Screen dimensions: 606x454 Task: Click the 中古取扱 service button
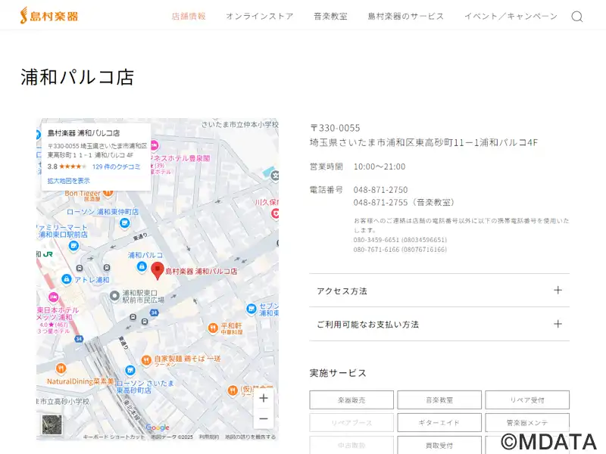pos(351,445)
